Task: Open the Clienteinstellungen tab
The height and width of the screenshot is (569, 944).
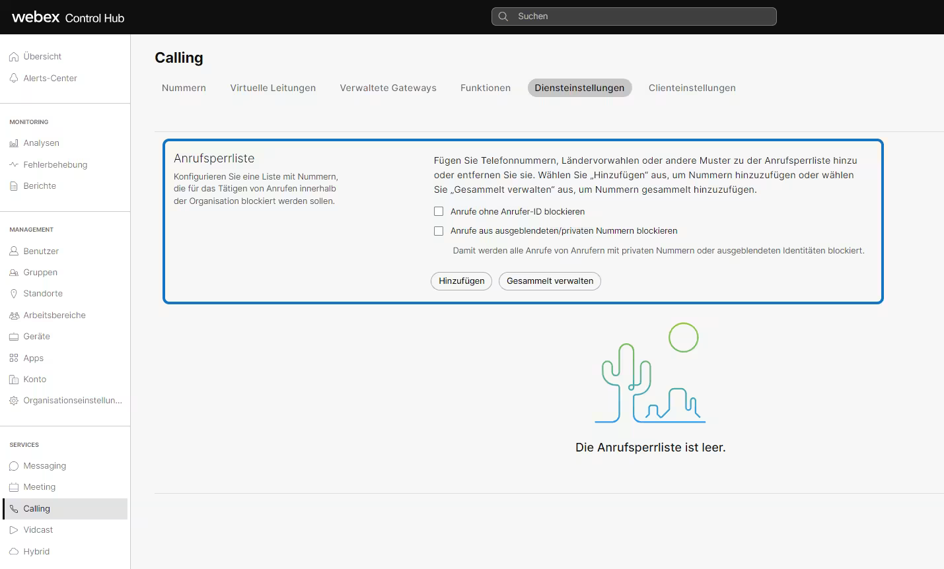Action: 692,88
